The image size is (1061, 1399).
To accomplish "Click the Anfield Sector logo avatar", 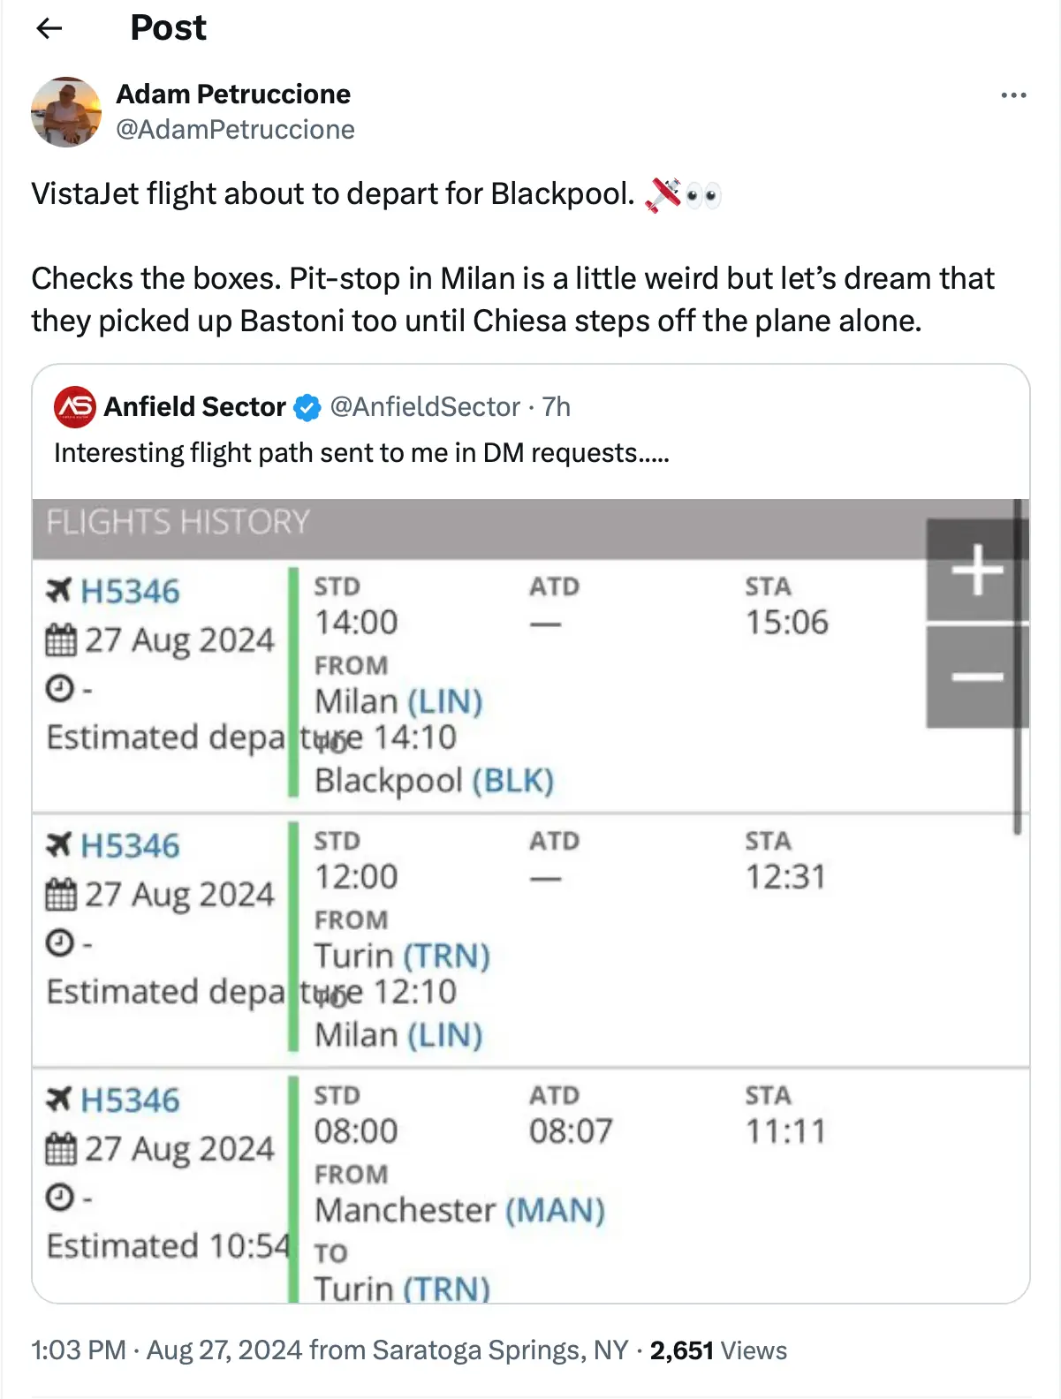I will point(75,406).
